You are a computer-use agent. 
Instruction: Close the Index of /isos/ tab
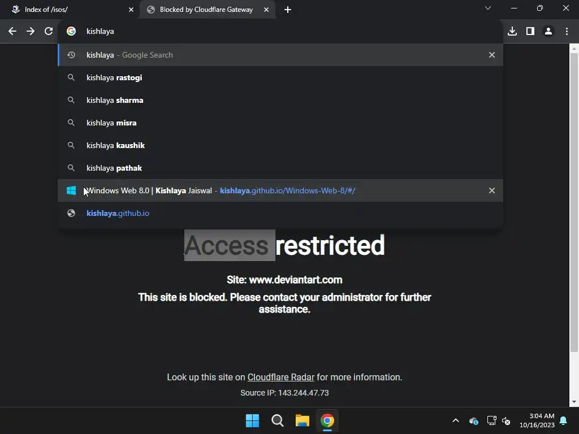coord(131,10)
